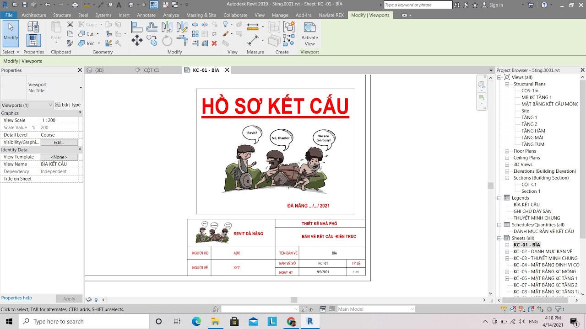Click the Properties palette ribbon icon

33,40
